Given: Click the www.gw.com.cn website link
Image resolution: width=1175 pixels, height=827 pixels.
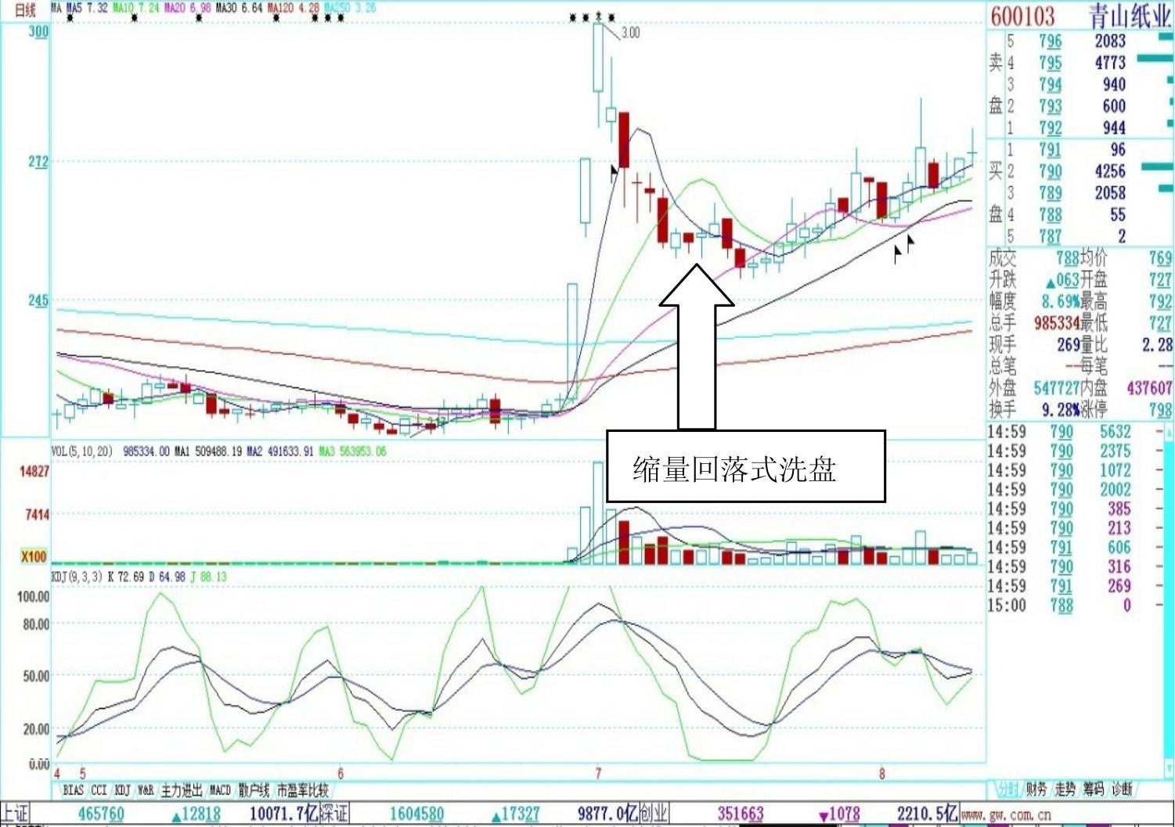Looking at the screenshot, I should (1006, 814).
